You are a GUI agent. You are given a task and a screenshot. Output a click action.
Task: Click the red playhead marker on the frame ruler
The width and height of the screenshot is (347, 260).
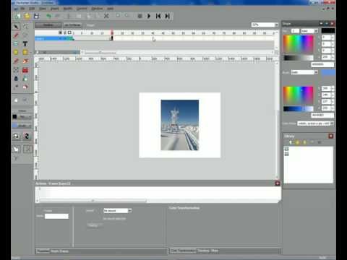[112, 32]
